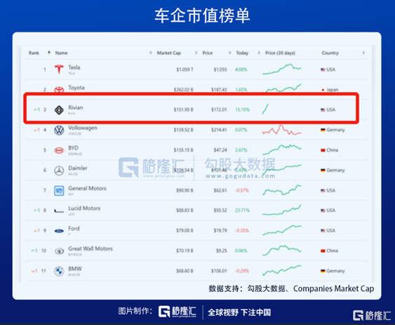Click the up arrow beside rank 3
Screen dimensions: 395x325
(35, 110)
